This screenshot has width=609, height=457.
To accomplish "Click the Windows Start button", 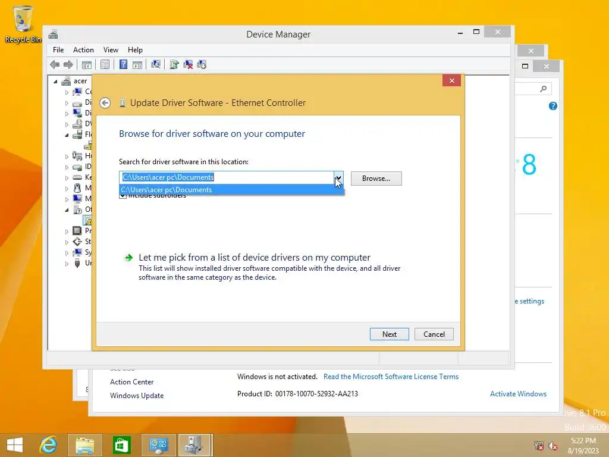I will click(15, 445).
